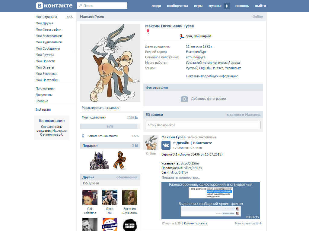Click workplace Уральский металлургический завод
The image size is (309, 231).
tap(213, 63)
